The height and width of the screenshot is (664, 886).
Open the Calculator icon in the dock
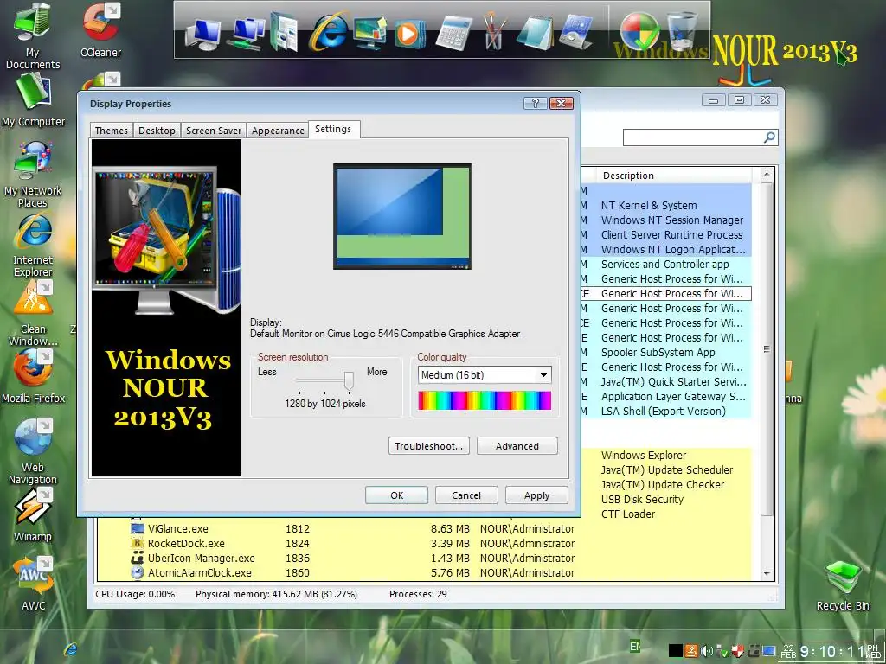coord(453,33)
